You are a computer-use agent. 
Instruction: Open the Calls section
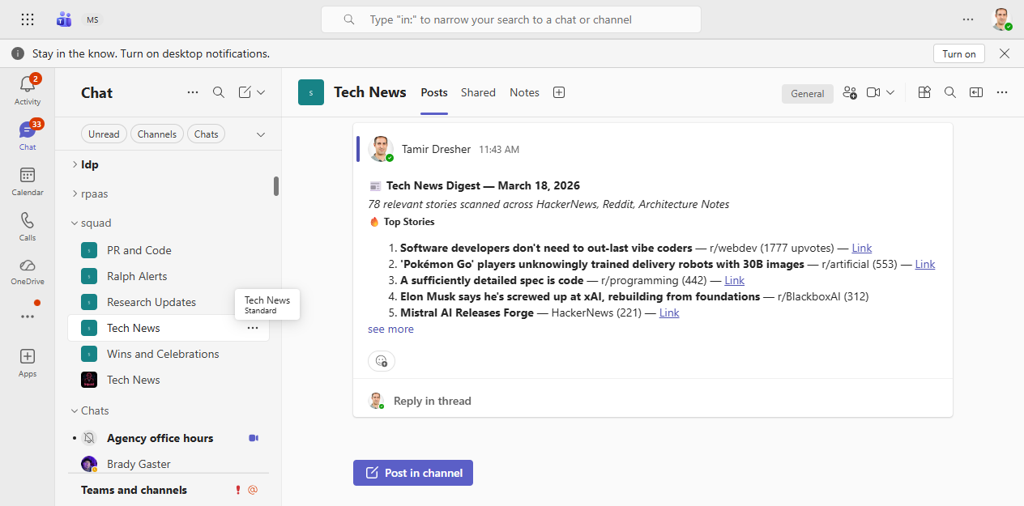tap(27, 226)
